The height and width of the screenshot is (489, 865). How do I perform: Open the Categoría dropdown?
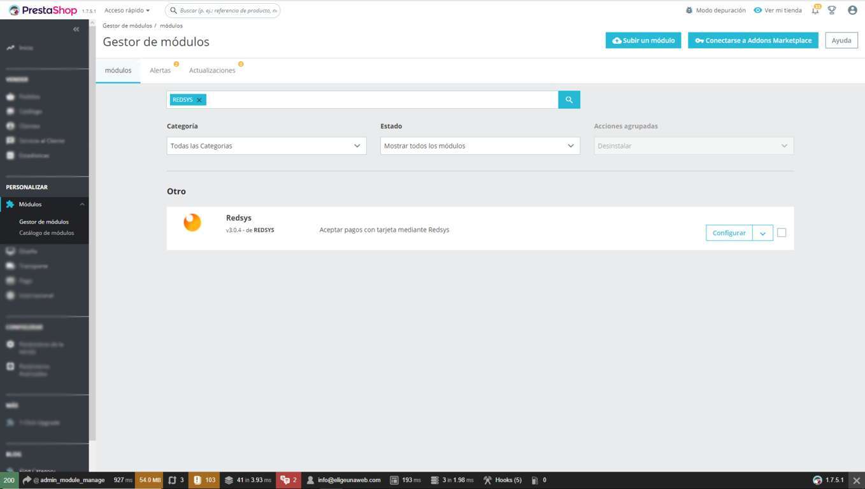point(266,146)
